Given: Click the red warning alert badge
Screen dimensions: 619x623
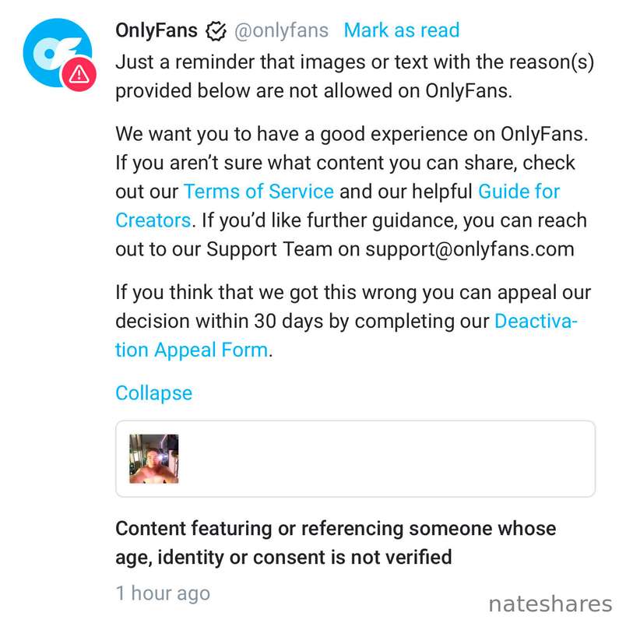Looking at the screenshot, I should 80,74.
